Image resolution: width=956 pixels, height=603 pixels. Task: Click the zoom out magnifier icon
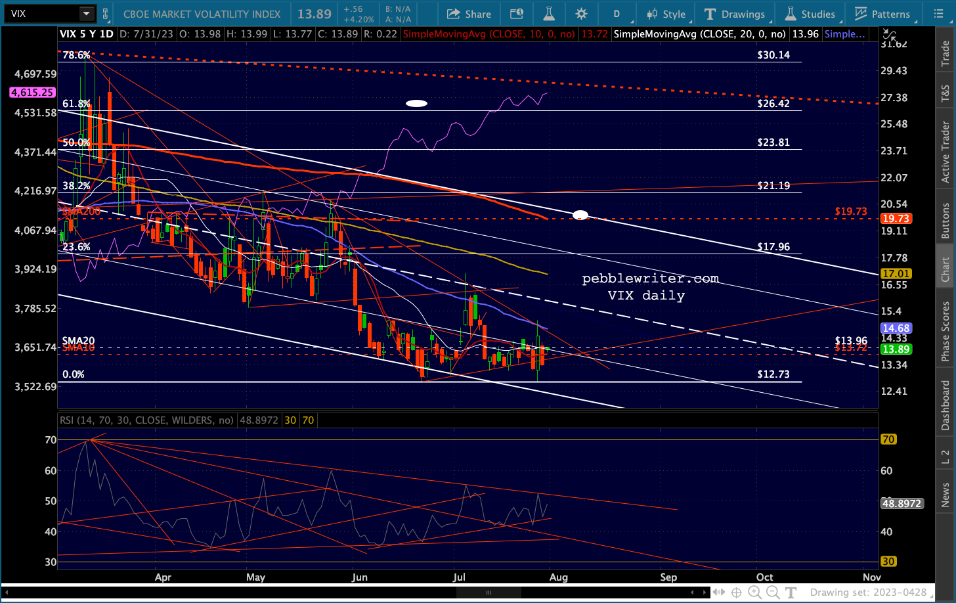click(773, 592)
